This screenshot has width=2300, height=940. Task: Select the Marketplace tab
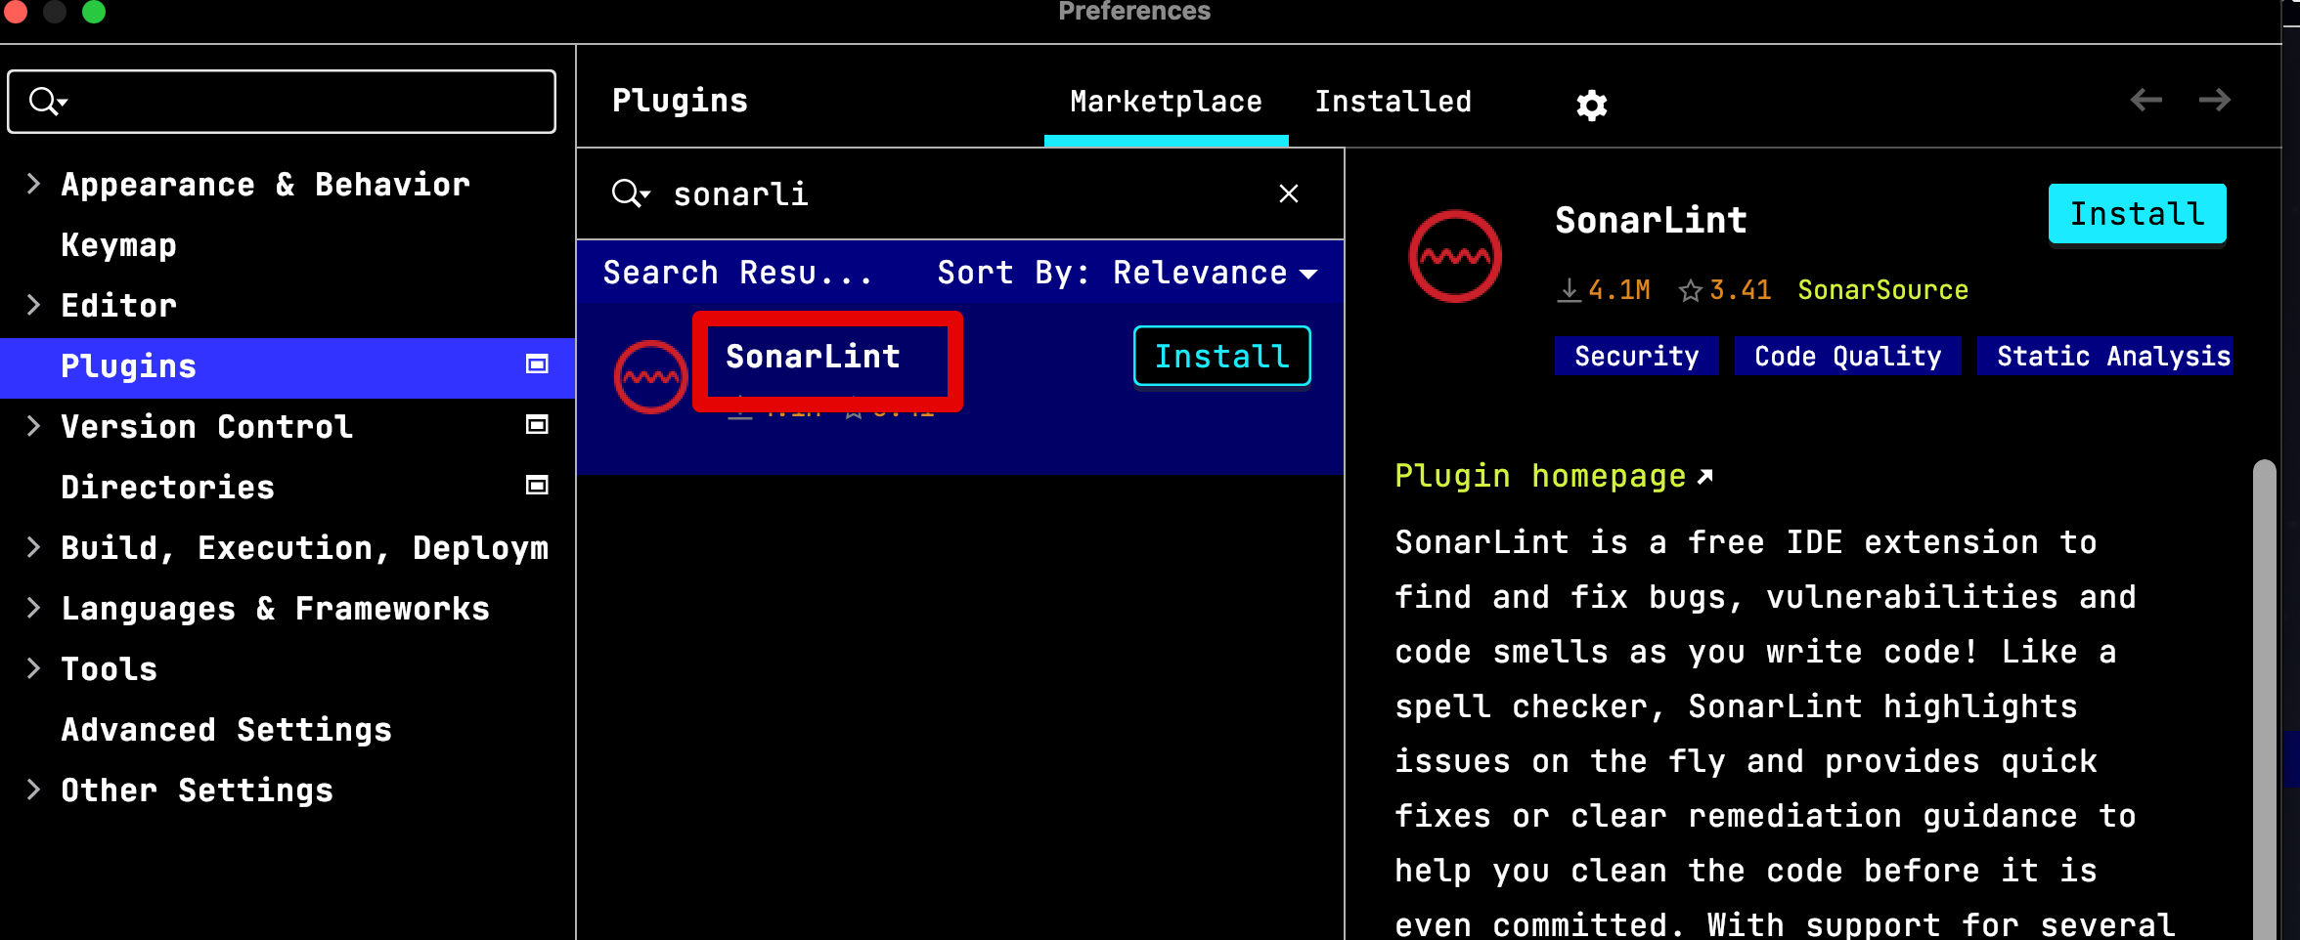[1166, 101]
